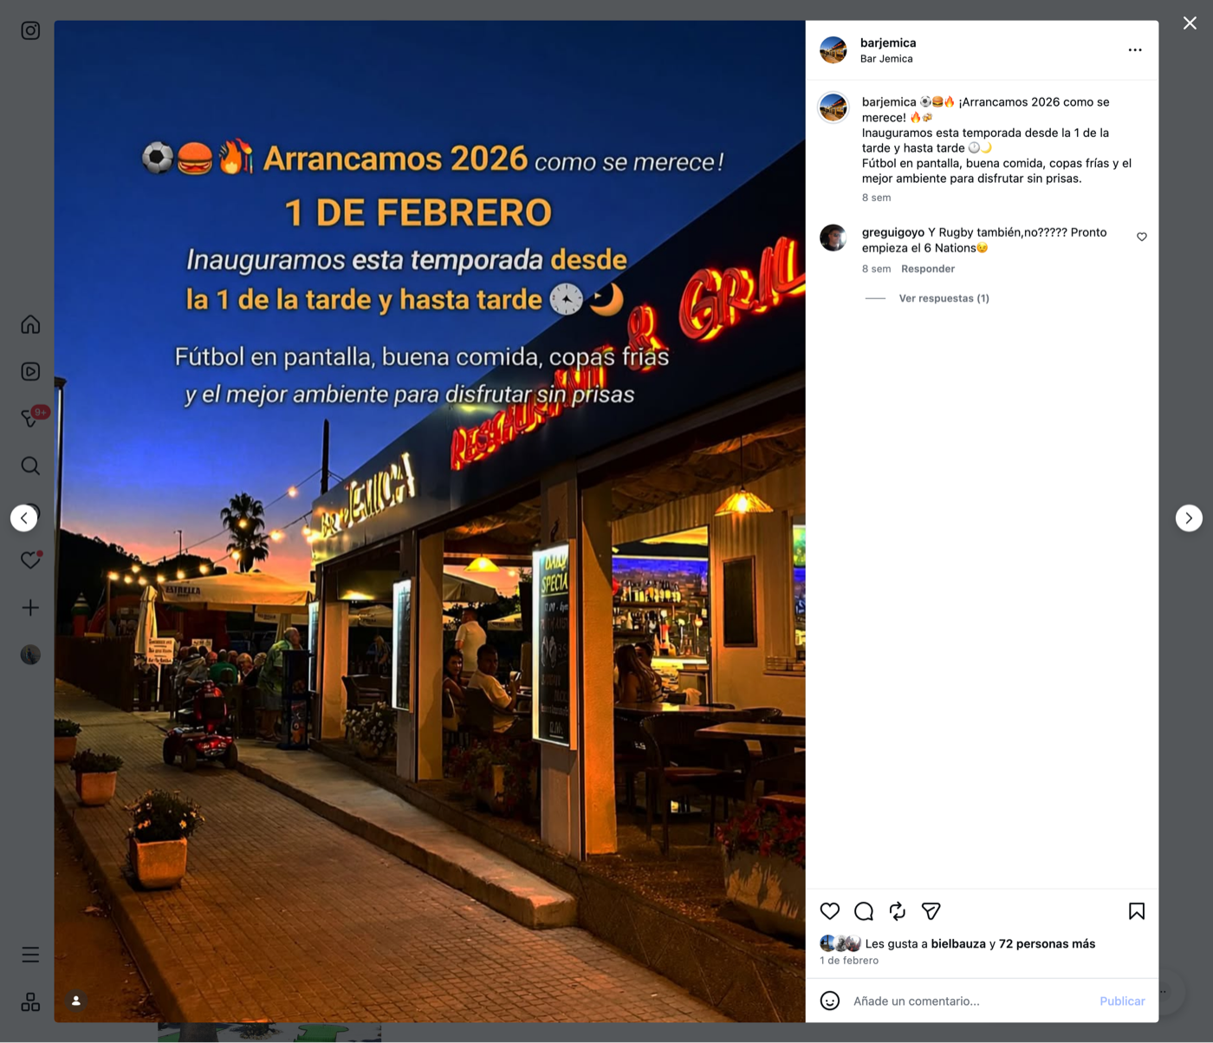Click the Instagram logo
Screen dimensions: 1213x1043
(x=29, y=29)
